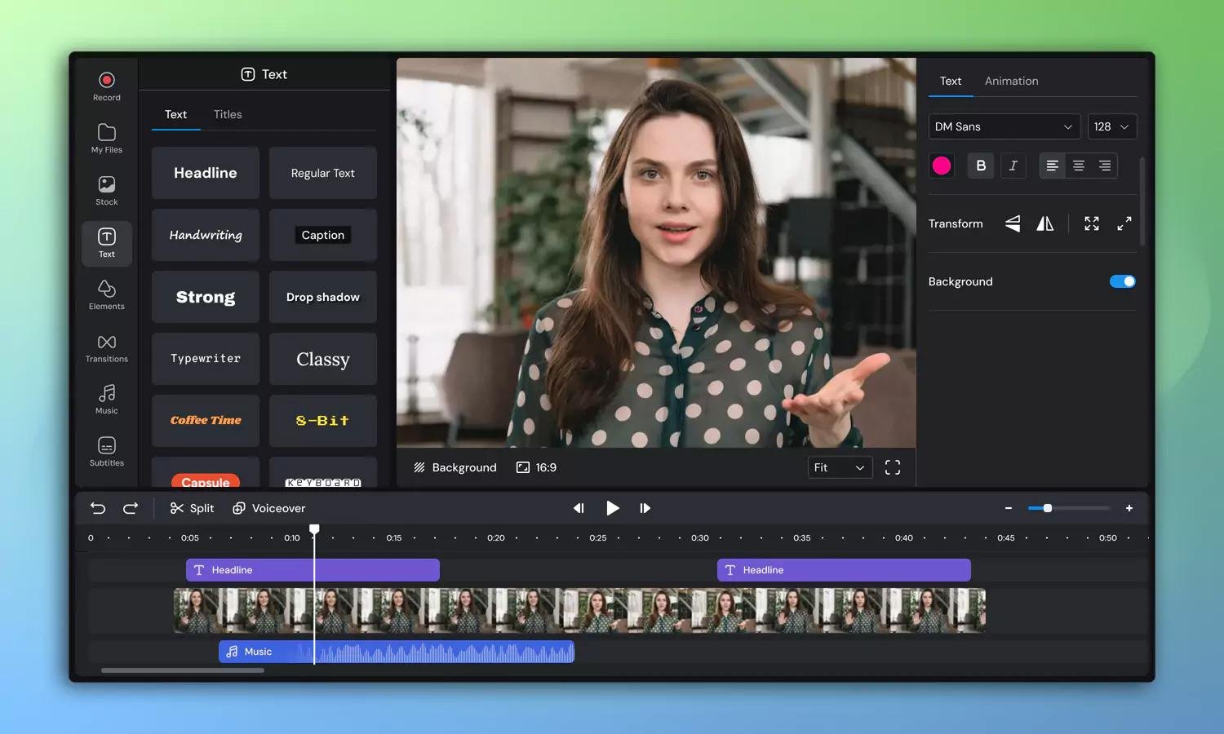Apply the expand diagonal arrows transform
1224x734 pixels.
(x=1124, y=223)
